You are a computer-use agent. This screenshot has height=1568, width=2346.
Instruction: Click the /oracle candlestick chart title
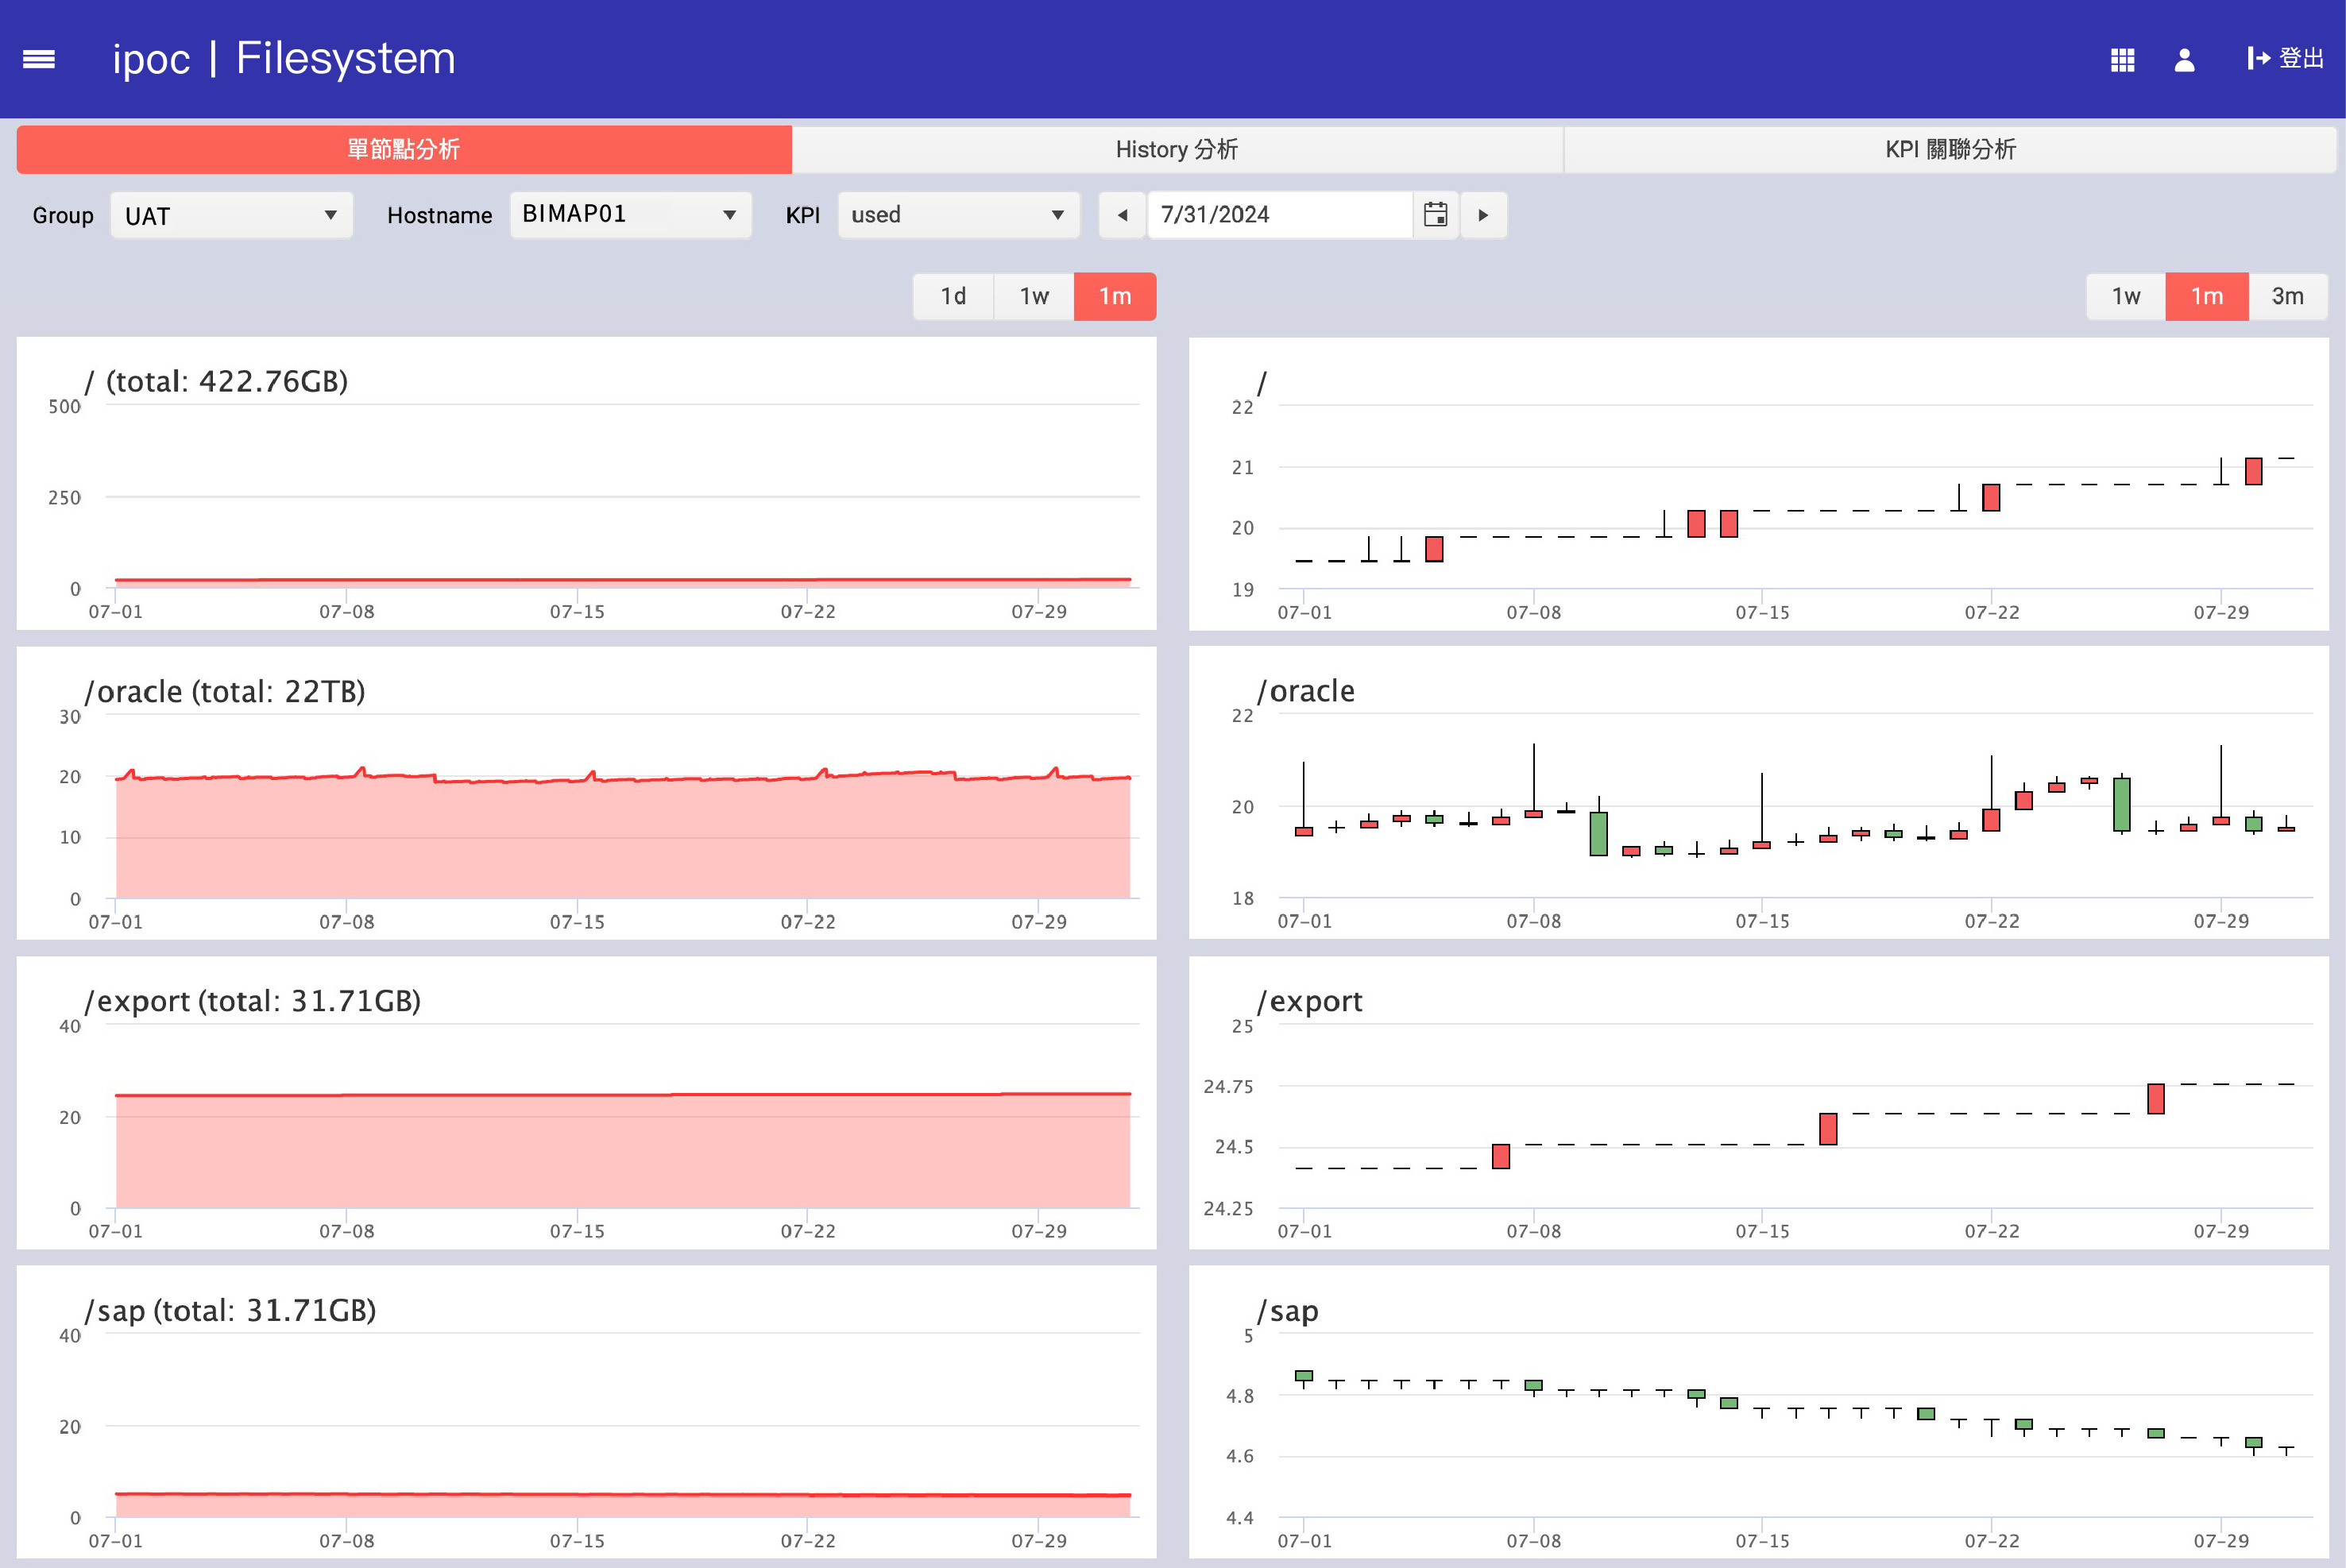(1306, 691)
